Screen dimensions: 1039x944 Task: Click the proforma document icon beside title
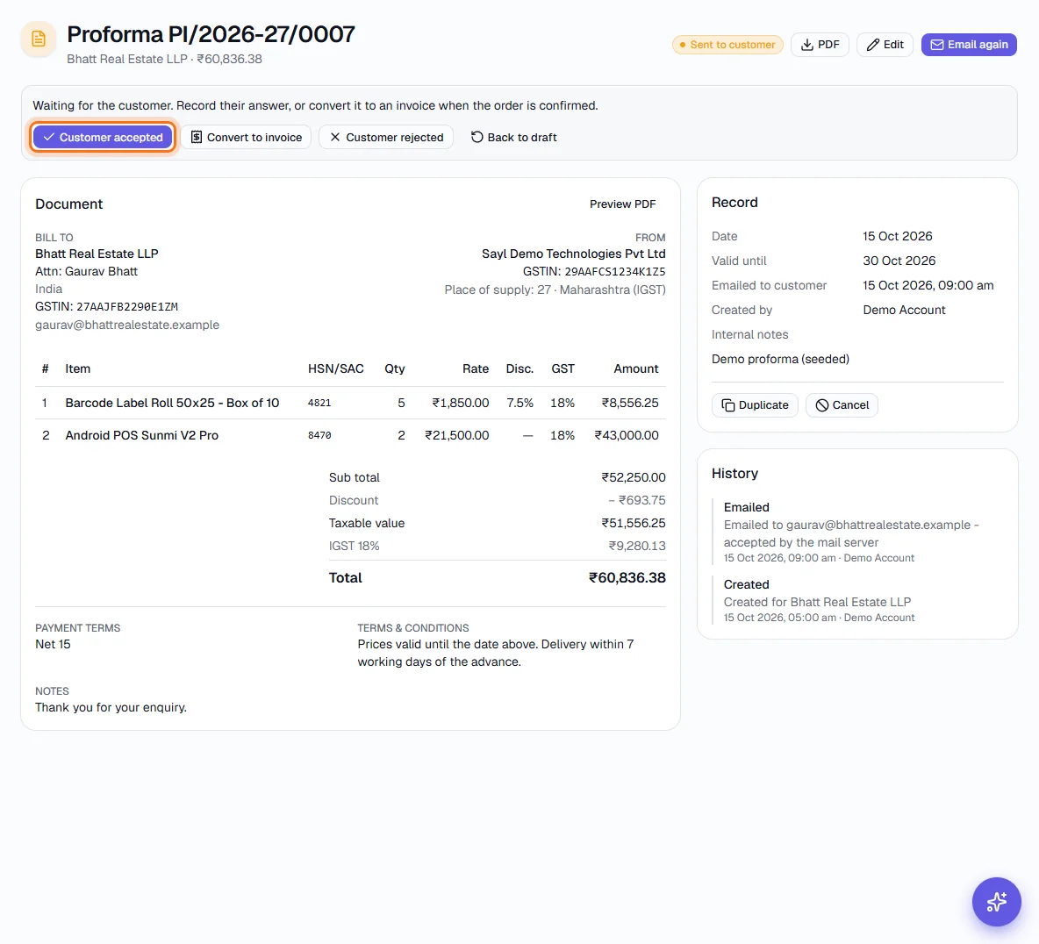(x=39, y=39)
